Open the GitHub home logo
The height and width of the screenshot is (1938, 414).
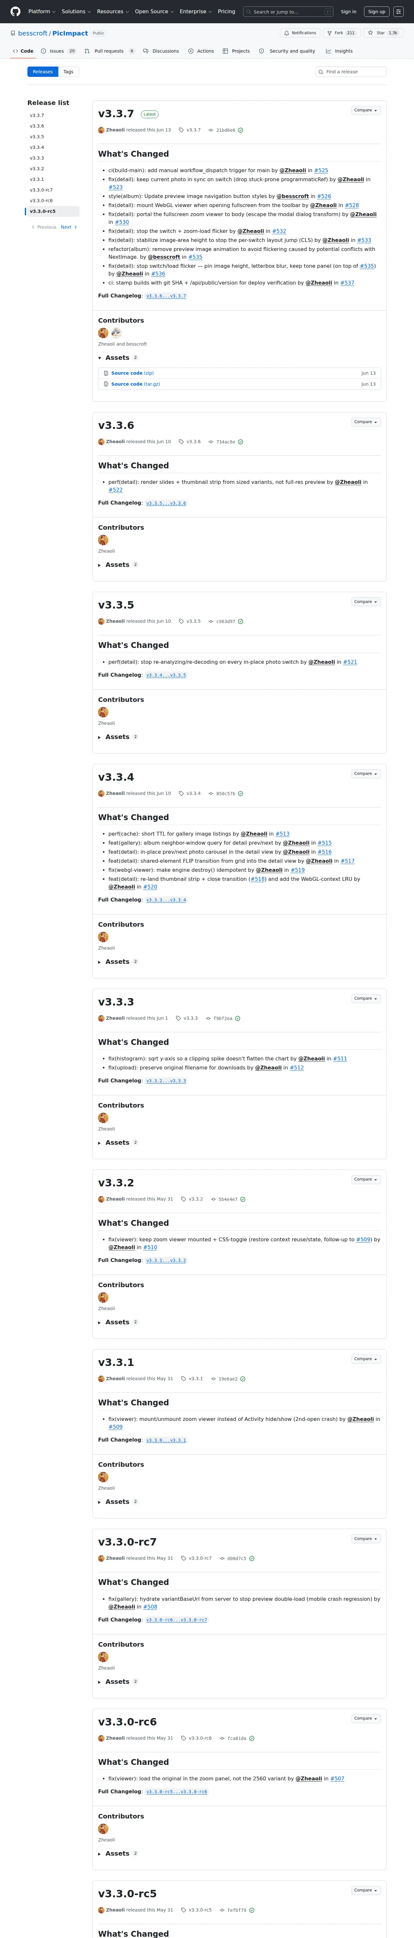(15, 11)
